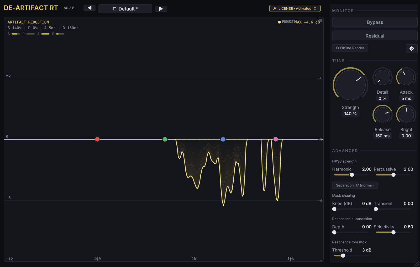Click the DE-ARTIFACT RT plugin title
The width and height of the screenshot is (420, 267).
(31, 8)
